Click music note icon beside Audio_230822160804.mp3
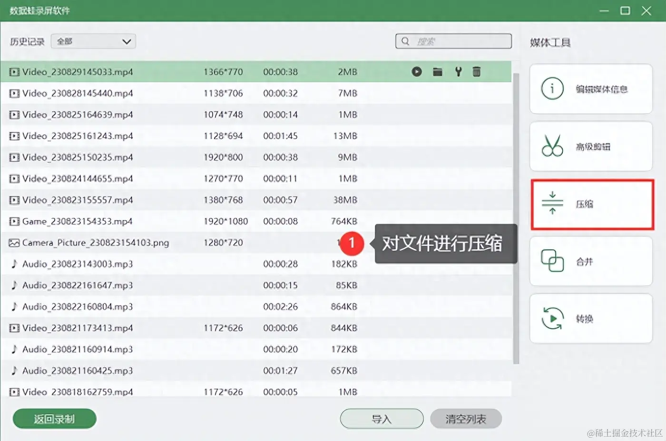This screenshot has width=666, height=441. tap(14, 307)
